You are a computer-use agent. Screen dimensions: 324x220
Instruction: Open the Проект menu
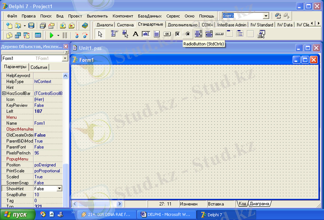(x=75, y=16)
